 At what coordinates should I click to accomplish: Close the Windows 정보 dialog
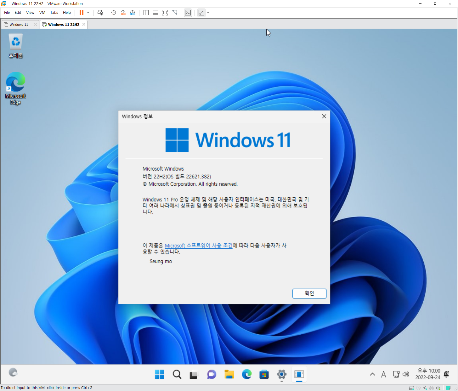click(324, 116)
